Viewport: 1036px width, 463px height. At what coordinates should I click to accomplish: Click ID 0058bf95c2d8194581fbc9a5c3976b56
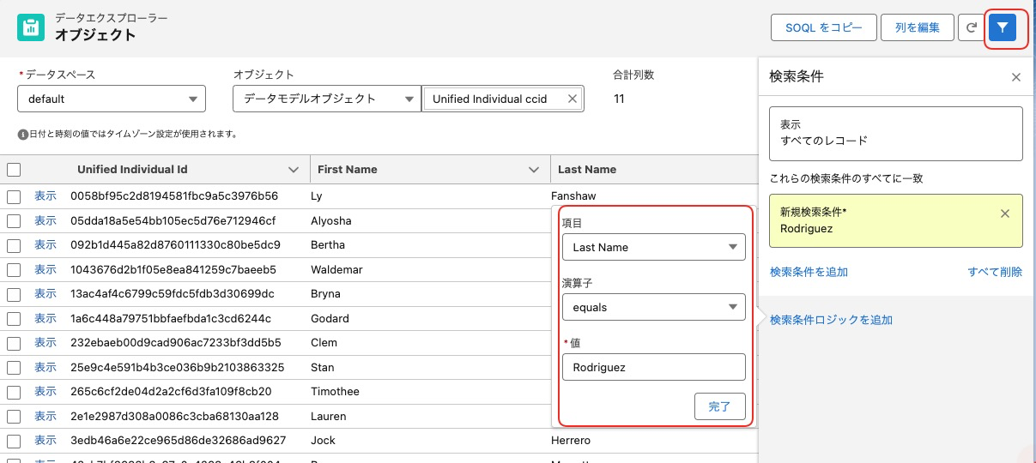pos(174,196)
